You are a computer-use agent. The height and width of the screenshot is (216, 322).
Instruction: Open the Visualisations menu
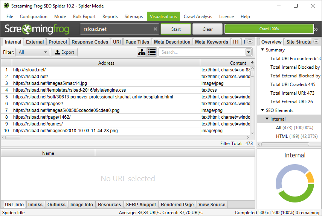click(x=163, y=17)
